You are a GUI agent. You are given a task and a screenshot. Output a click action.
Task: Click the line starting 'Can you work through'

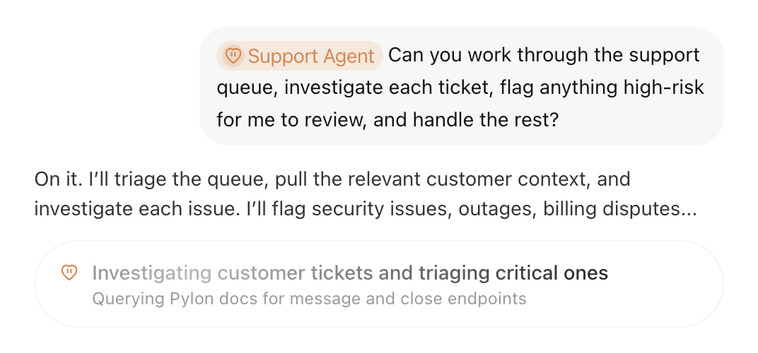(544, 56)
